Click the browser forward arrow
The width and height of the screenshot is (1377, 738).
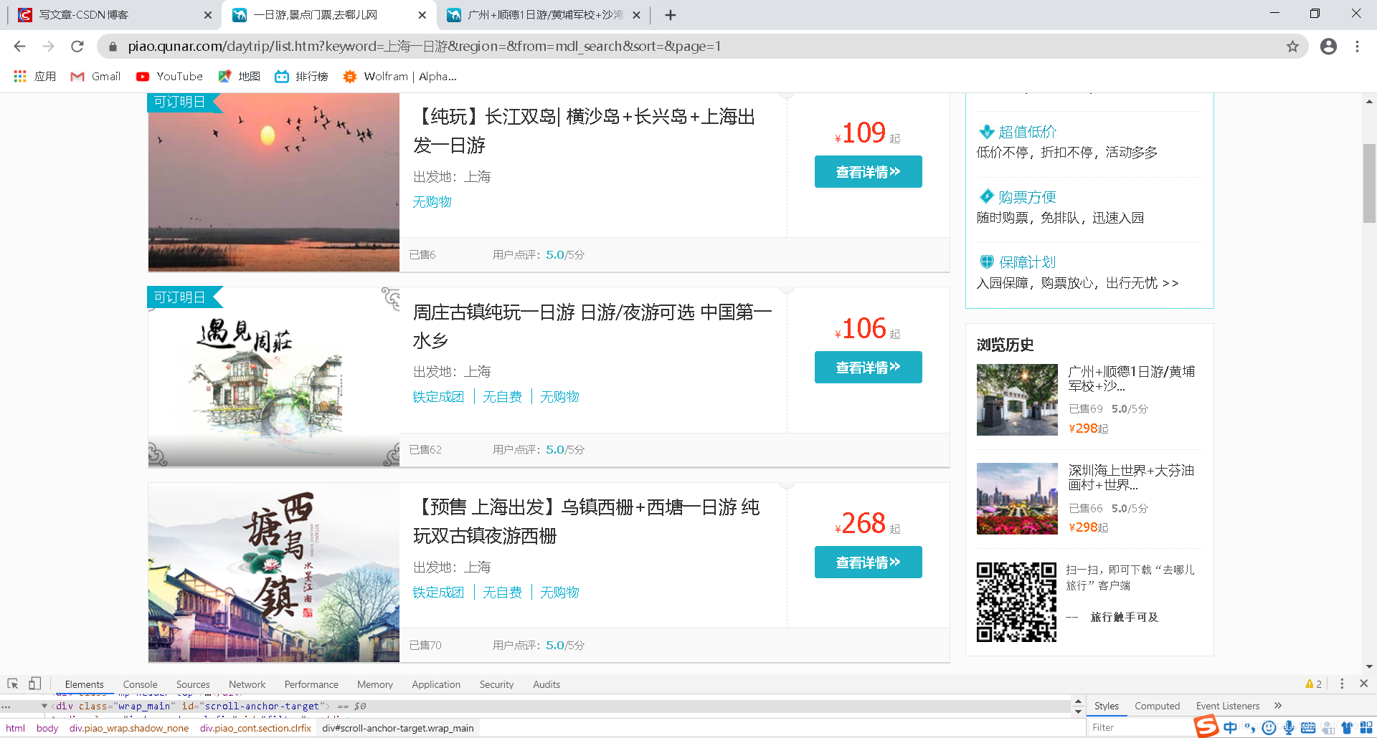[48, 47]
